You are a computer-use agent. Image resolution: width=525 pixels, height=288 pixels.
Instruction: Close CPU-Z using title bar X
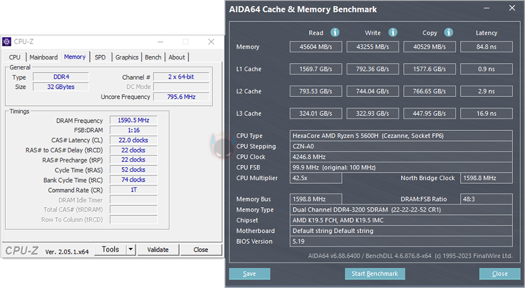click(211, 42)
